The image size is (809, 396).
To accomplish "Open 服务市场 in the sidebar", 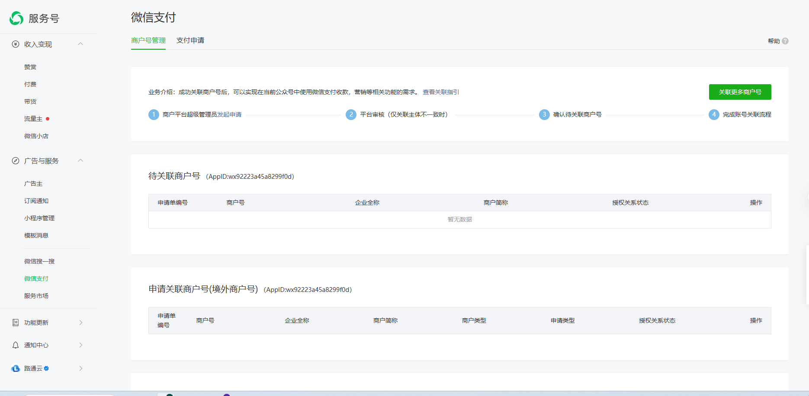I will click(36, 296).
